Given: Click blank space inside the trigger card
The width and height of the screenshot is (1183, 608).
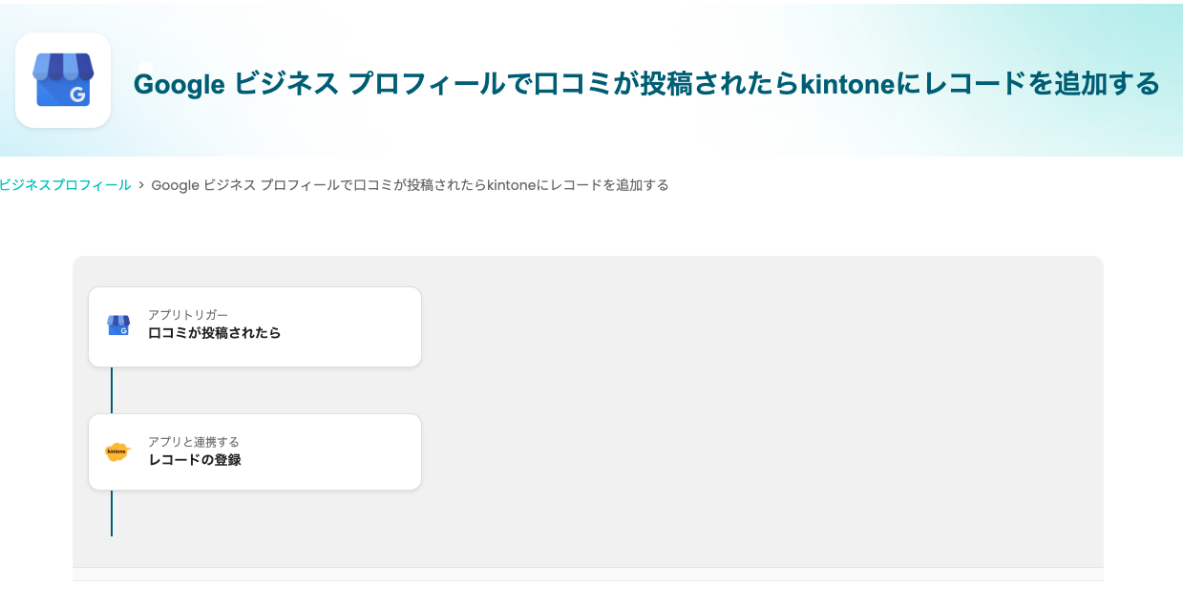Looking at the screenshot, I should click(353, 326).
